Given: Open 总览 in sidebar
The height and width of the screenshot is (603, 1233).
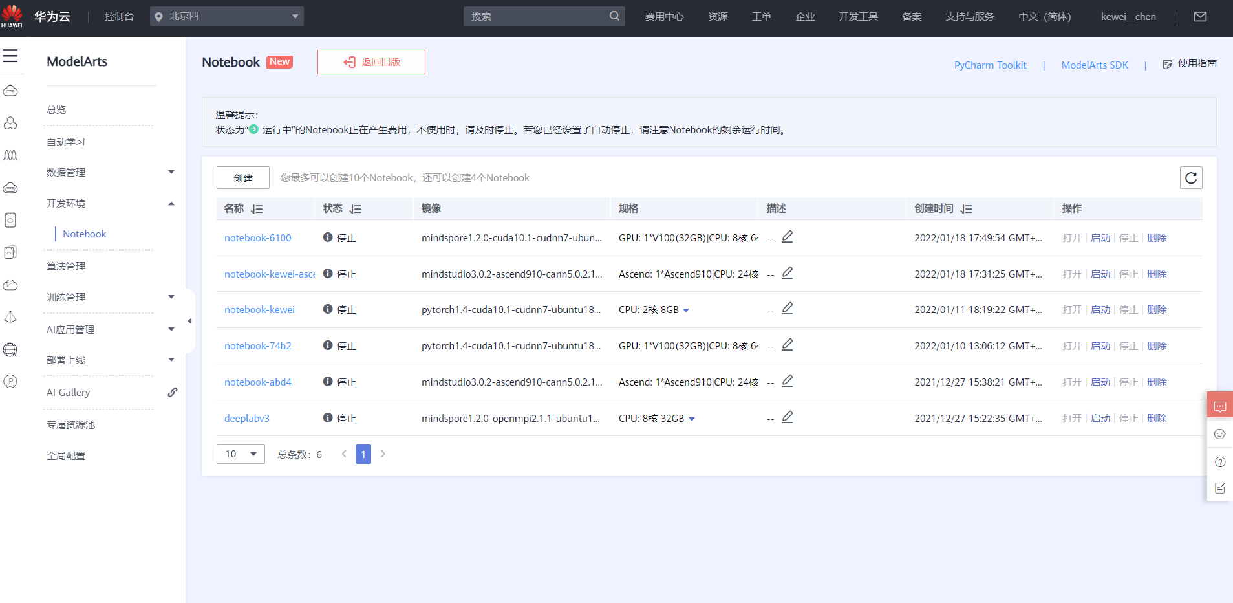Looking at the screenshot, I should coord(56,109).
